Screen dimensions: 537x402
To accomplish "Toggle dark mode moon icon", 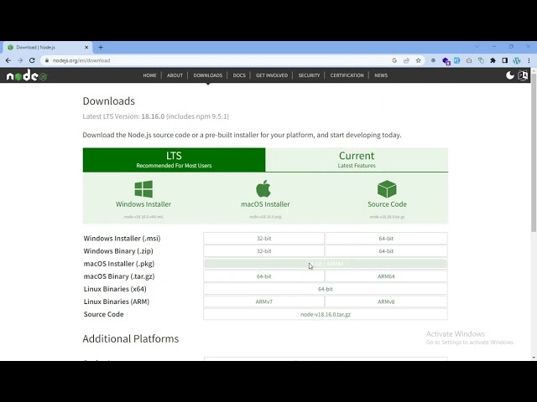I will coord(510,75).
